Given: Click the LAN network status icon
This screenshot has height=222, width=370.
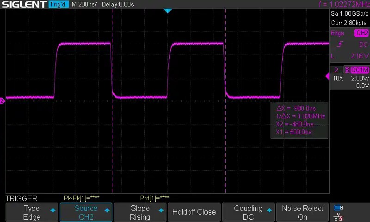Looking at the screenshot, I should (x=338, y=216).
